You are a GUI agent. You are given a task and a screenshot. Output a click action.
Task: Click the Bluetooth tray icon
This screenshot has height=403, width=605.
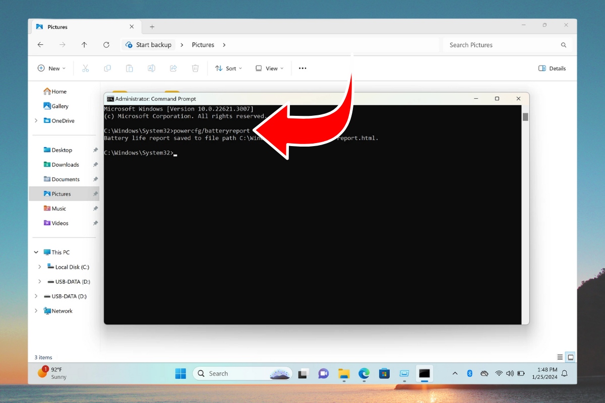coord(469,373)
